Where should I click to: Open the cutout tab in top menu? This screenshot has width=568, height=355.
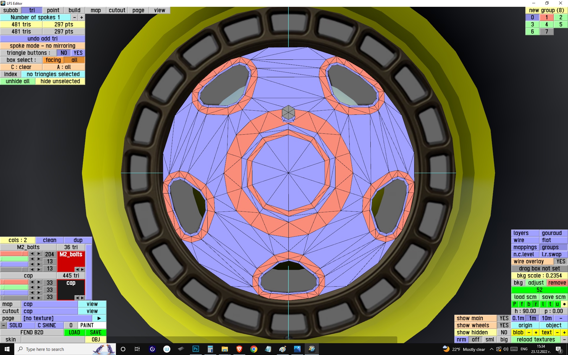click(x=117, y=10)
